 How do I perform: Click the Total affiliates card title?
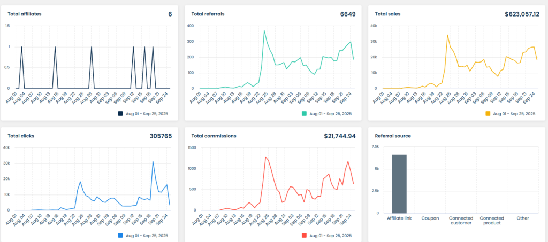coord(25,14)
